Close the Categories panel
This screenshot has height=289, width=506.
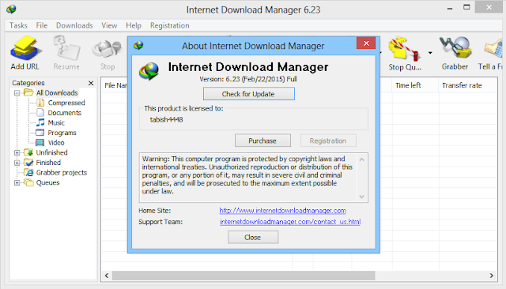coord(91,83)
